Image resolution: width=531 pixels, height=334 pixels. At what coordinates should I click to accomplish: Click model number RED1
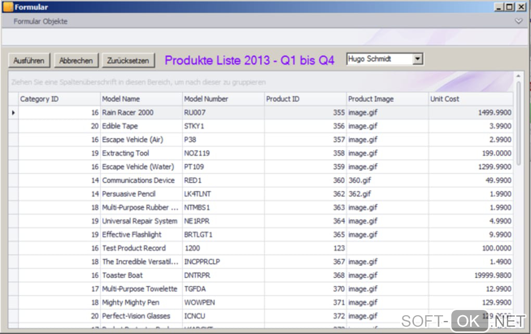(193, 180)
